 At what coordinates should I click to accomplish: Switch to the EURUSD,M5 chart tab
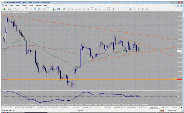click(x=42, y=107)
